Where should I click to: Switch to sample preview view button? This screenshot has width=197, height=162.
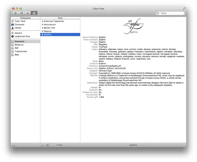coord(16,13)
